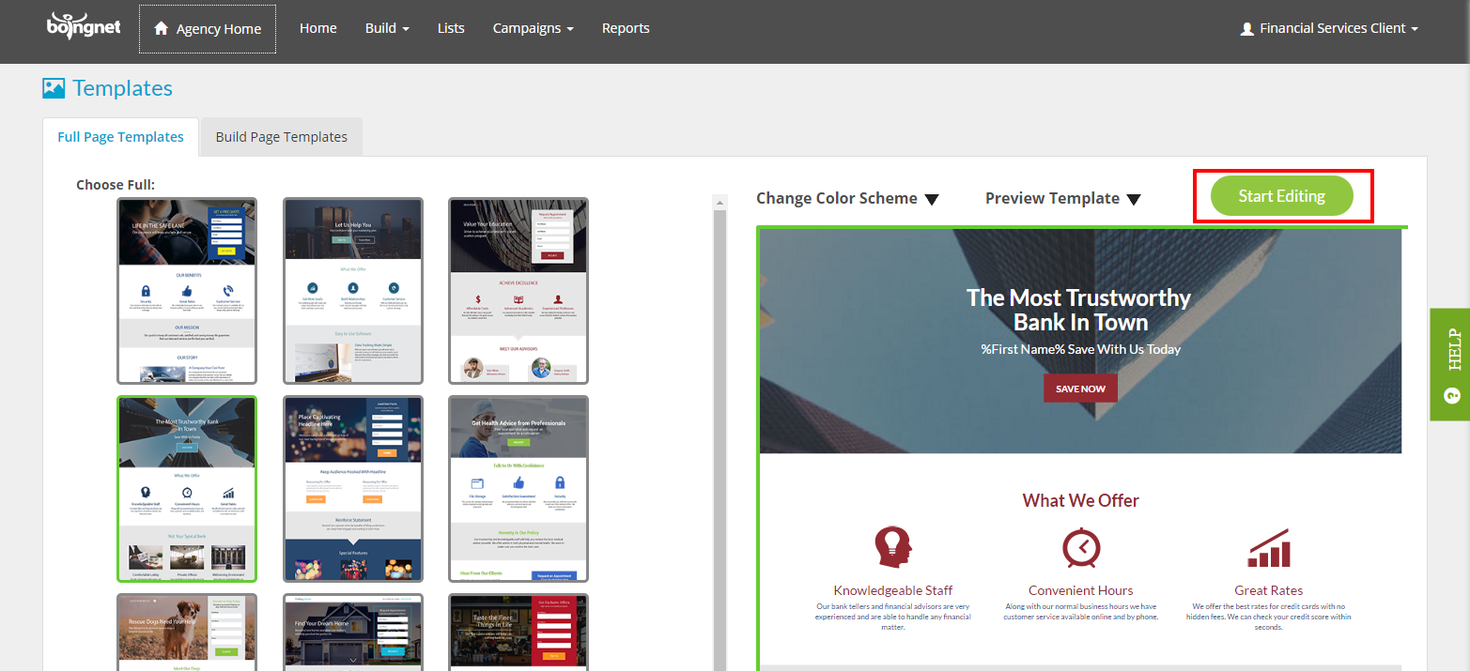Select the Taste the Finer Things template
The width and height of the screenshot is (1470, 671).
(518, 632)
